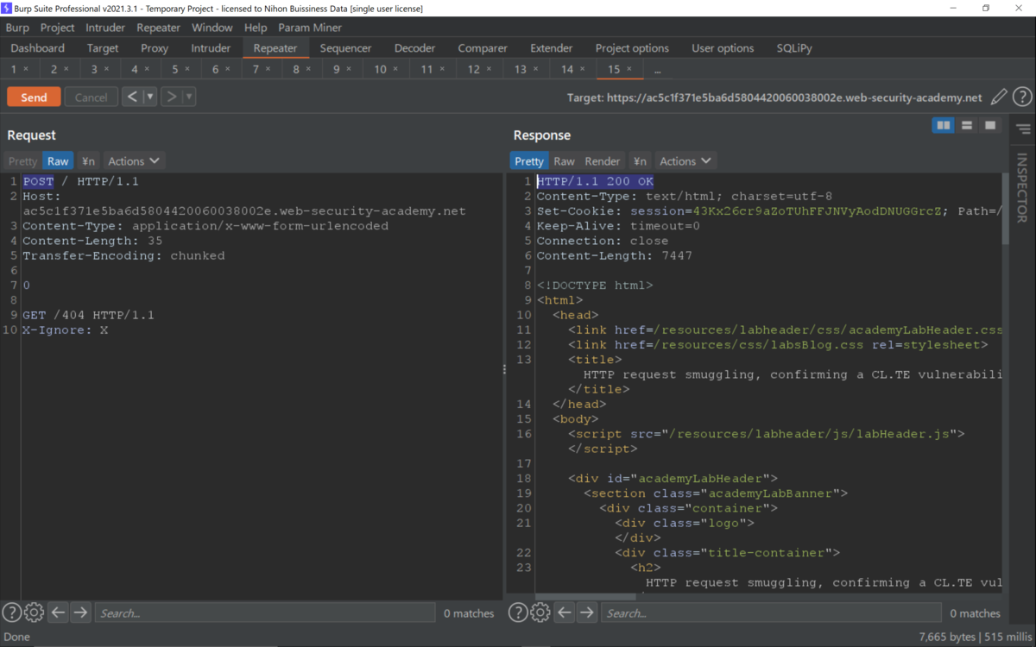
Task: Select the side-by-side layout icon
Action: pyautogui.click(x=944, y=126)
